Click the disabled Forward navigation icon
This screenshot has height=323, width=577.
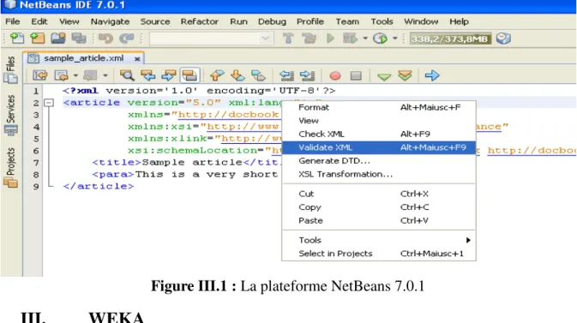pos(90,75)
